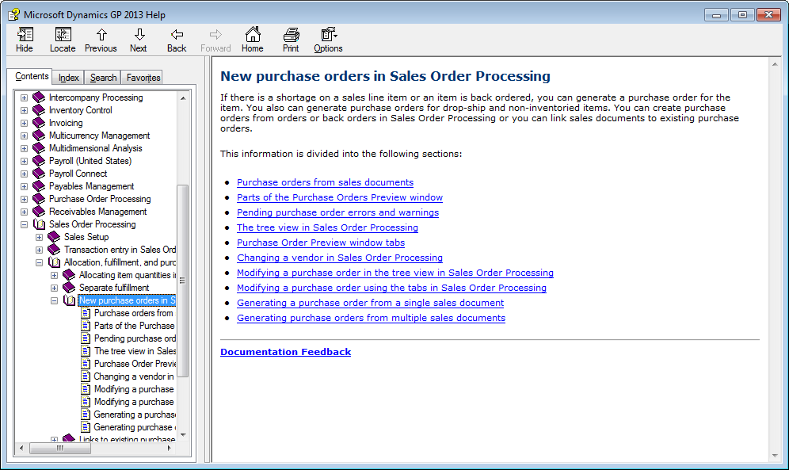
Task: Select 'Payroll Connect' in contents tree
Action: [x=78, y=174]
